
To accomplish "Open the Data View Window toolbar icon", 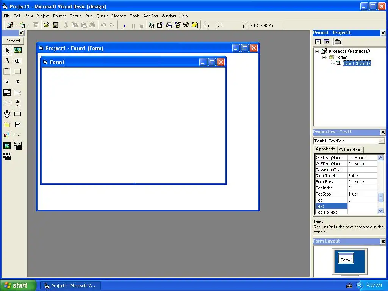I will (195, 25).
